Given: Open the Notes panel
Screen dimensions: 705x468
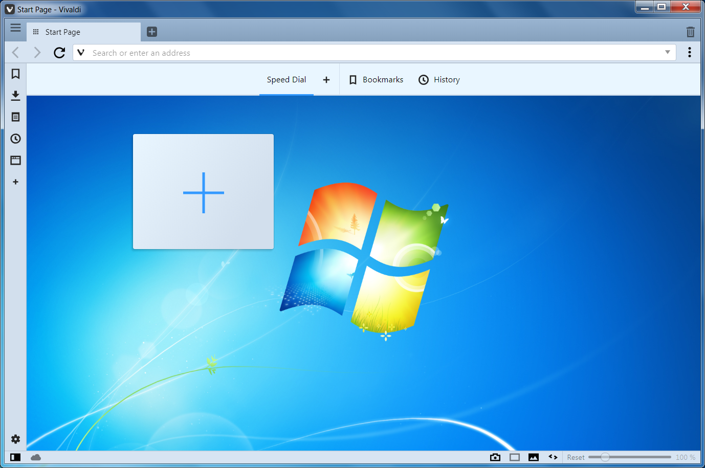Looking at the screenshot, I should pos(15,117).
